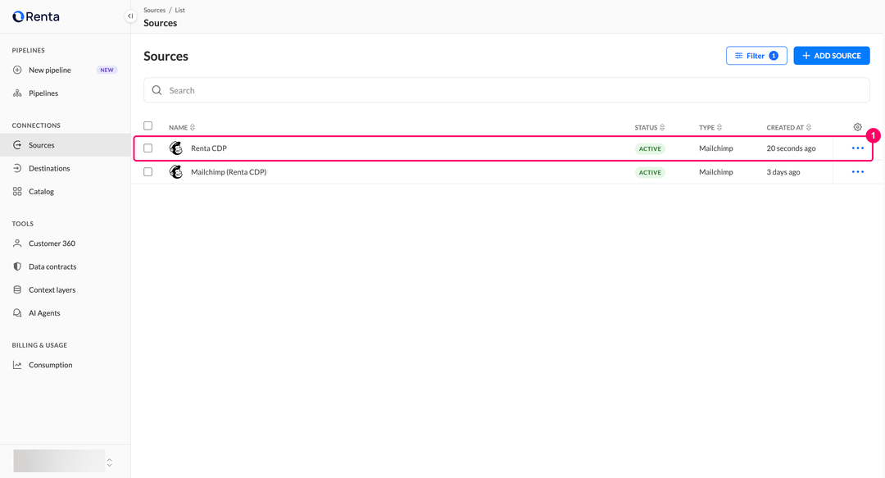The height and width of the screenshot is (478, 885).
Task: Click ACTIVE status badge of Renta CDP
Action: coord(650,148)
